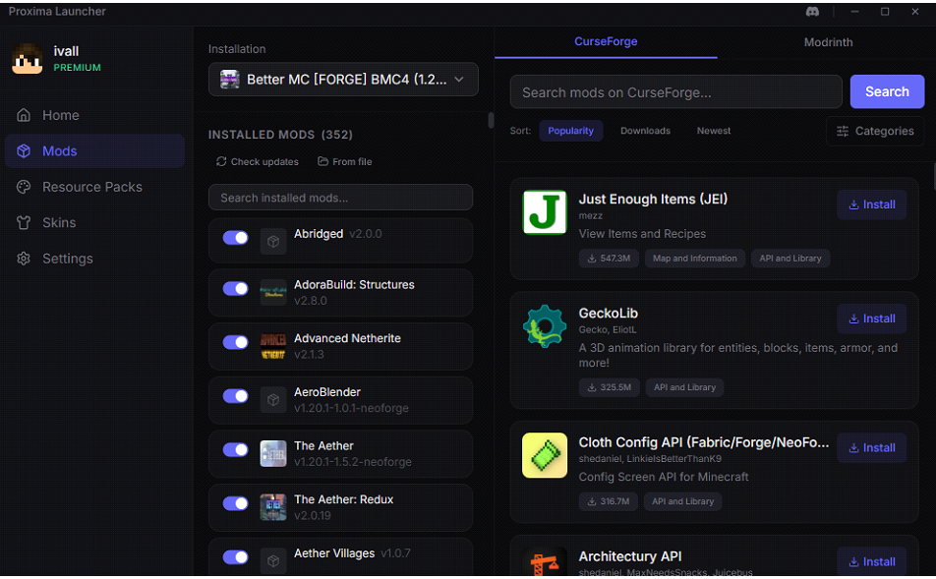936x579 pixels.
Task: Open the Skins section
Action: [94, 222]
